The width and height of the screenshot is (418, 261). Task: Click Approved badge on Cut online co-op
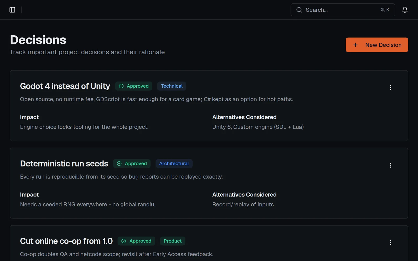(136, 241)
